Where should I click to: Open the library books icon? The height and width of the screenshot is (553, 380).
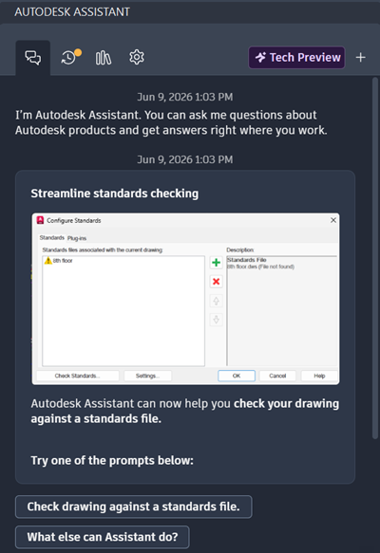pos(104,58)
